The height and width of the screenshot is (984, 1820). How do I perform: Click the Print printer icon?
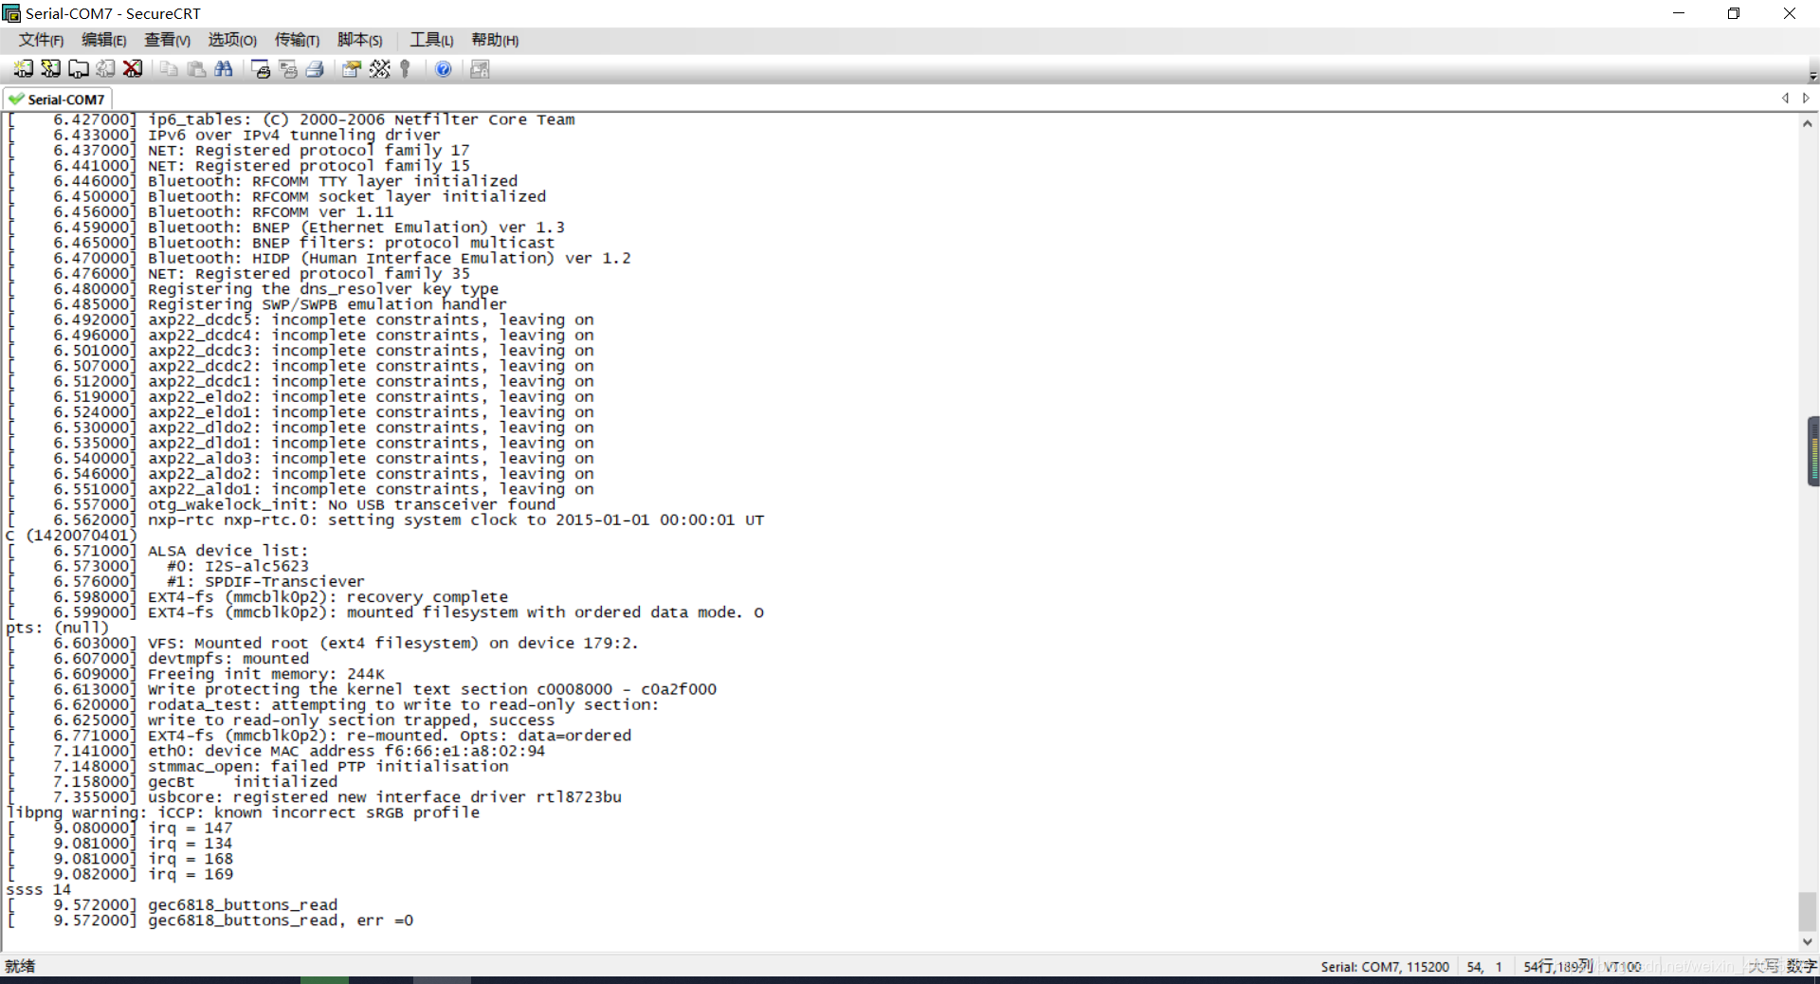coord(316,68)
